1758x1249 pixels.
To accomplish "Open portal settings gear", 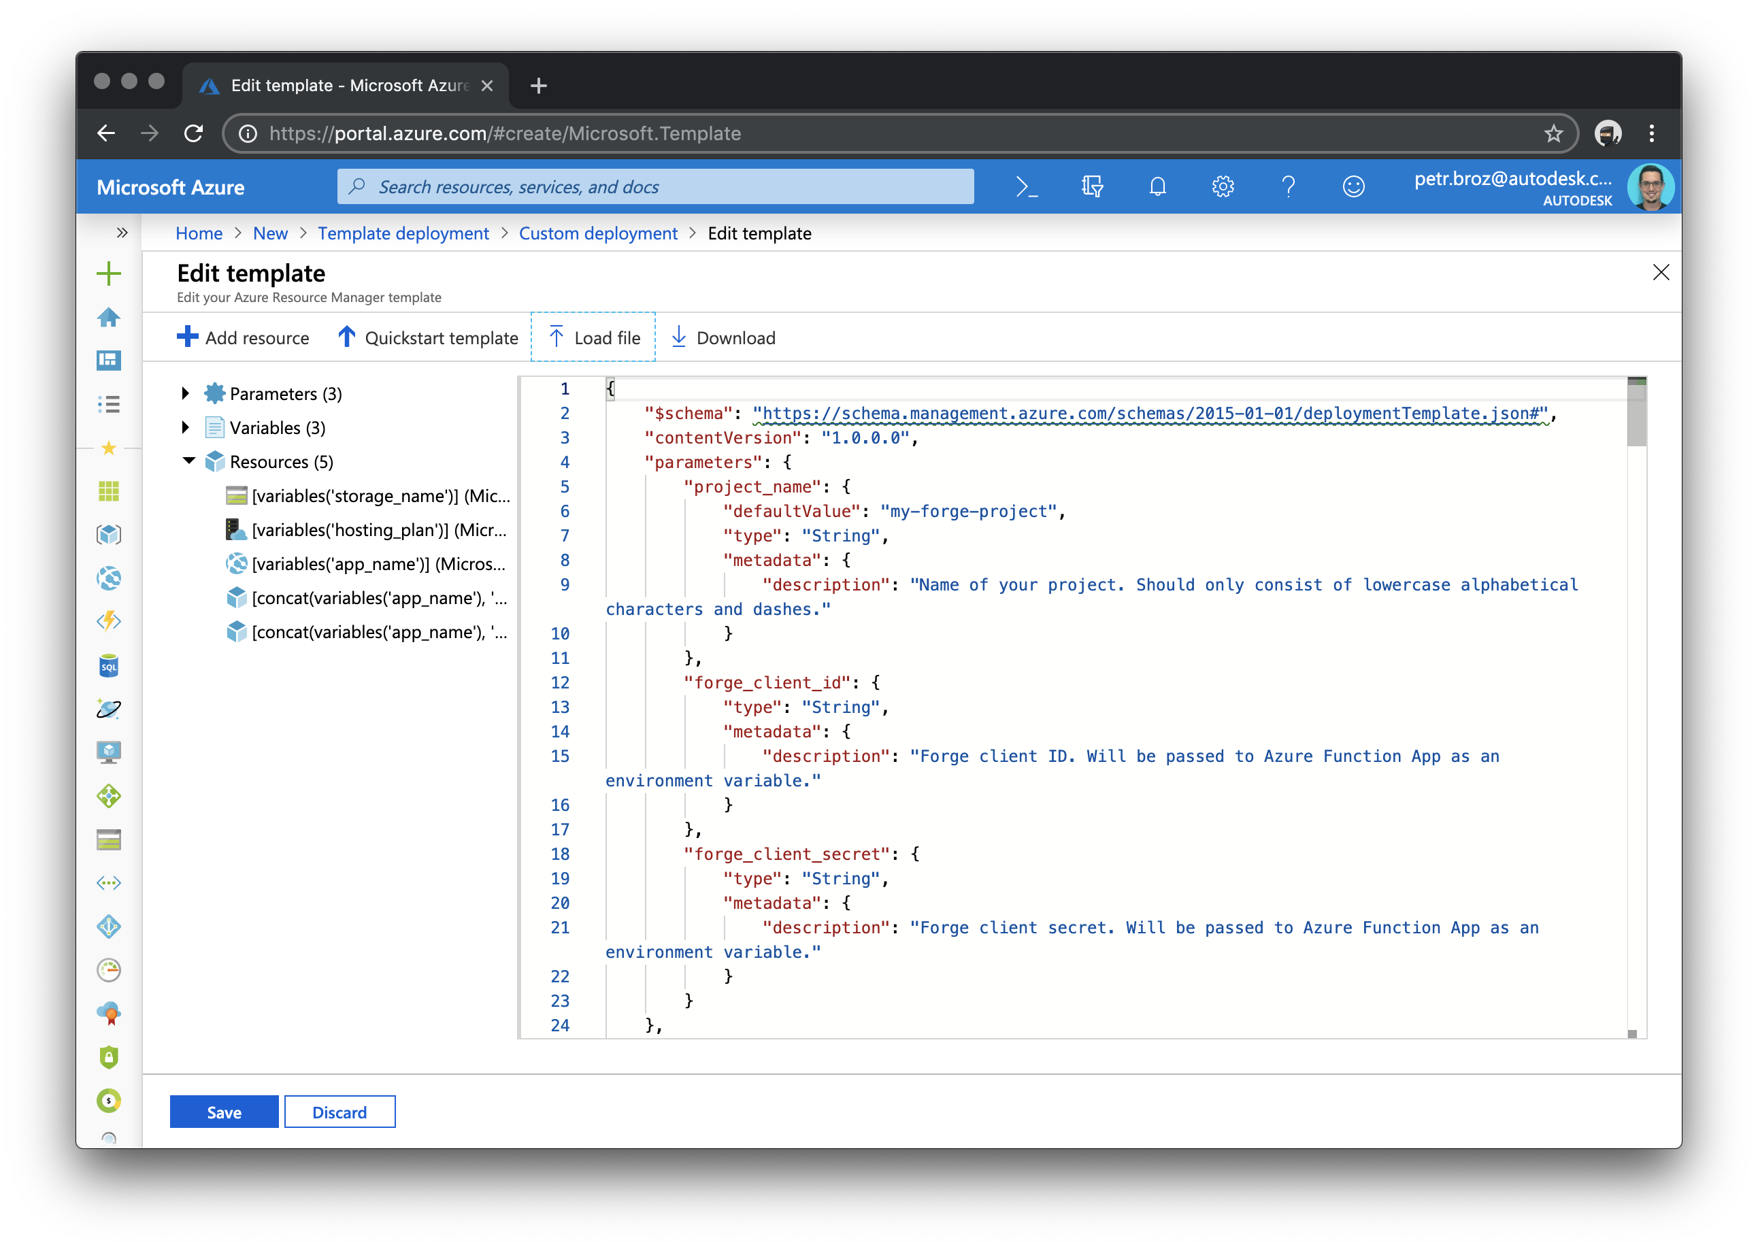I will [1223, 187].
